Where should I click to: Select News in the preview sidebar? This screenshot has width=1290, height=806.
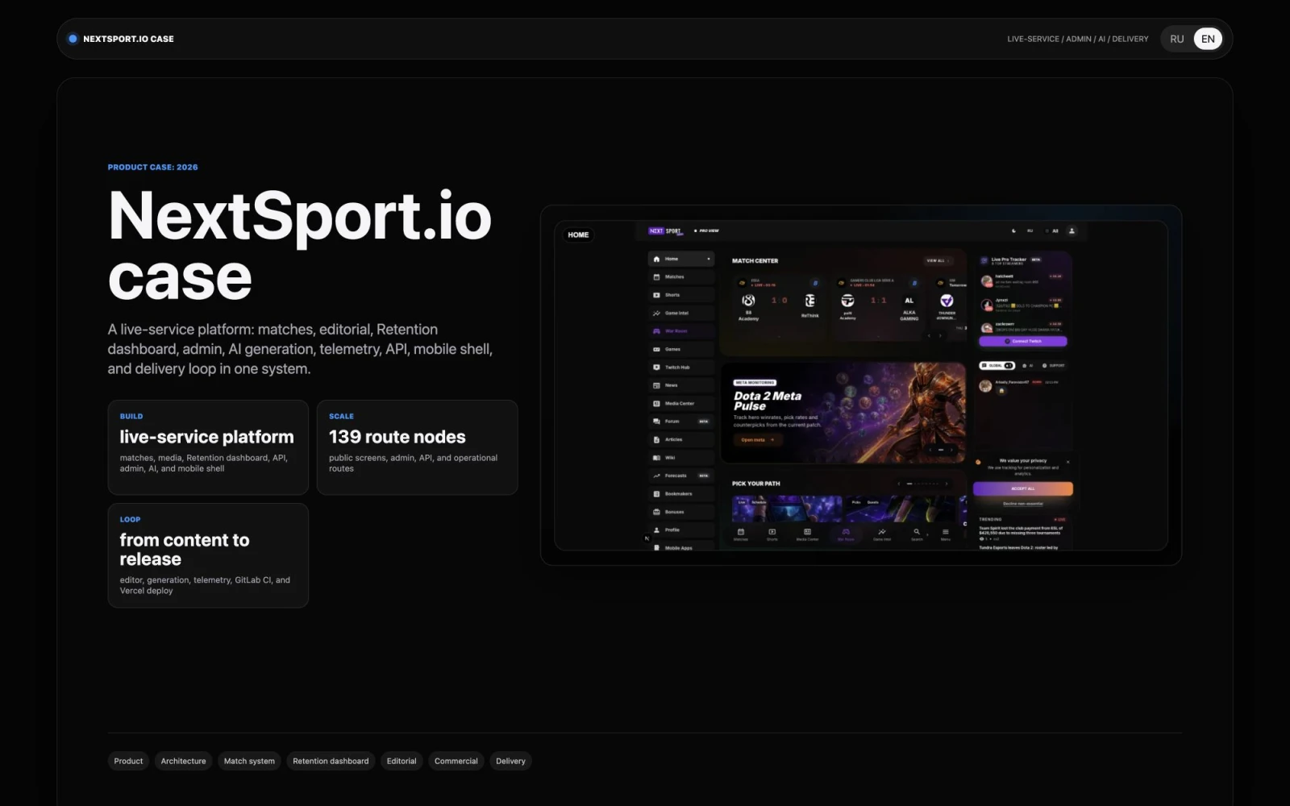680,385
